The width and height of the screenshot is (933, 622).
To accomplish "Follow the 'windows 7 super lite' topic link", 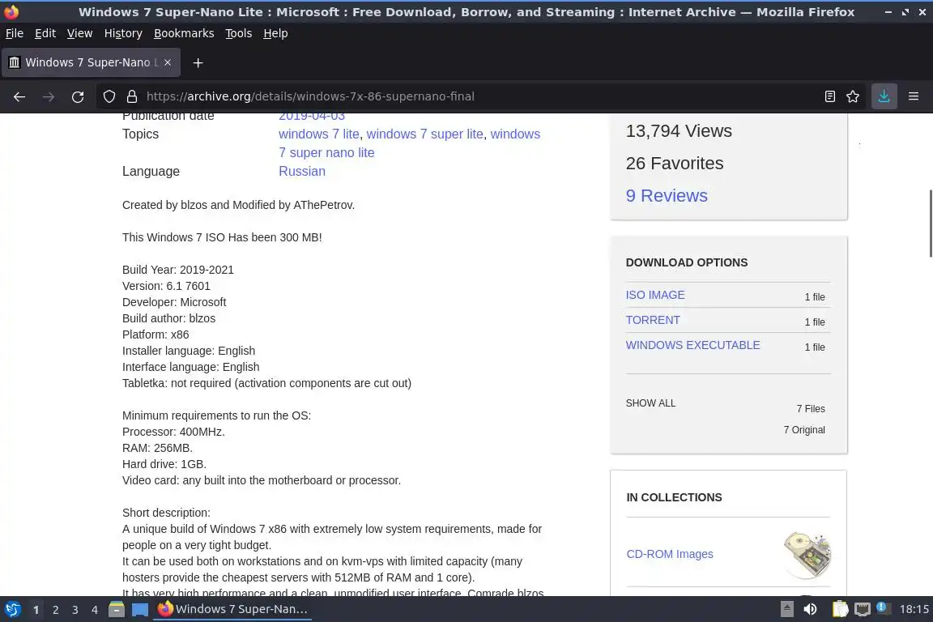I will tap(425, 134).
